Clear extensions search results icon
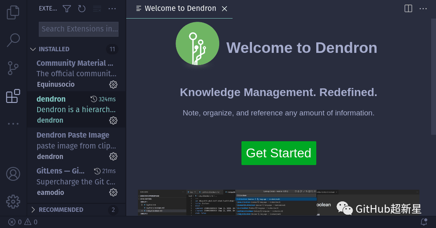The height and width of the screenshot is (228, 436). tap(97, 9)
